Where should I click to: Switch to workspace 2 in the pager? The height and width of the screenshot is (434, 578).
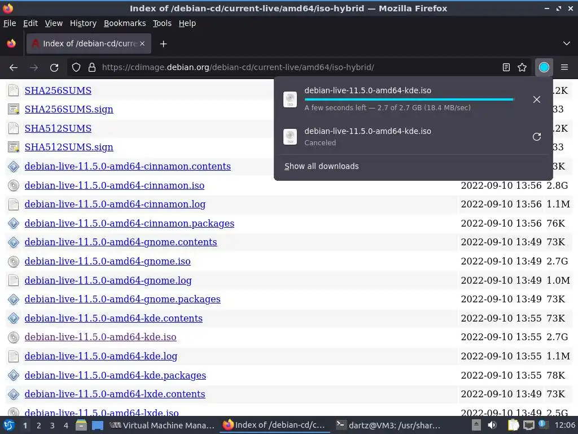click(39, 426)
